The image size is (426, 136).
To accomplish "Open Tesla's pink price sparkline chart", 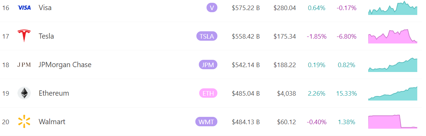I will click(x=393, y=36).
